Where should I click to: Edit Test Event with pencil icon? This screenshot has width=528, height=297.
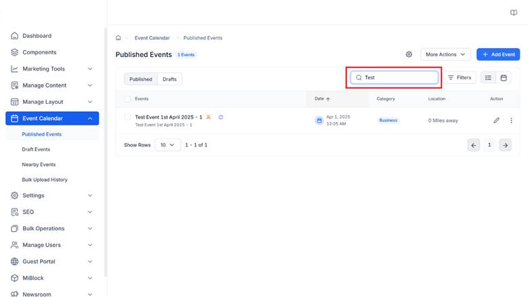(x=496, y=120)
